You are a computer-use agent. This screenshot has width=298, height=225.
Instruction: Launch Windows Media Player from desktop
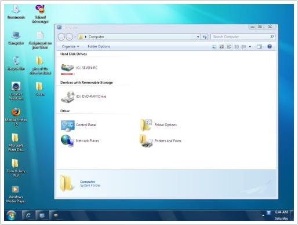pyautogui.click(x=16, y=194)
